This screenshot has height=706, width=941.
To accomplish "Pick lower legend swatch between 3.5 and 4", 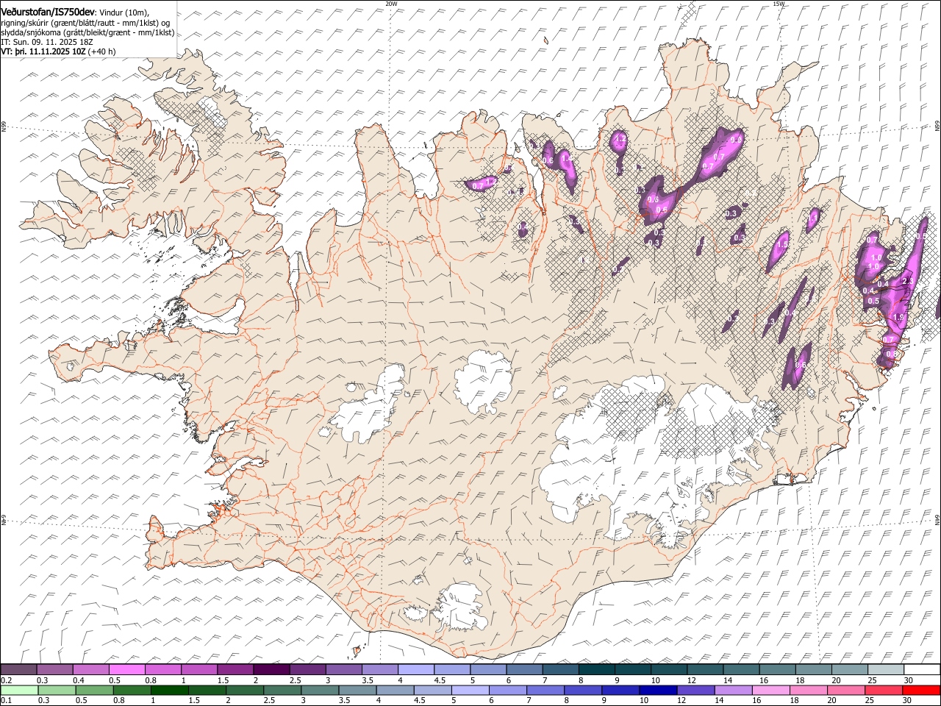I will click(357, 690).
